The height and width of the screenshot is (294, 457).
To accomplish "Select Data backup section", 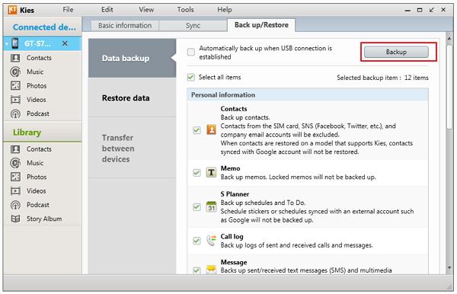I will [132, 59].
